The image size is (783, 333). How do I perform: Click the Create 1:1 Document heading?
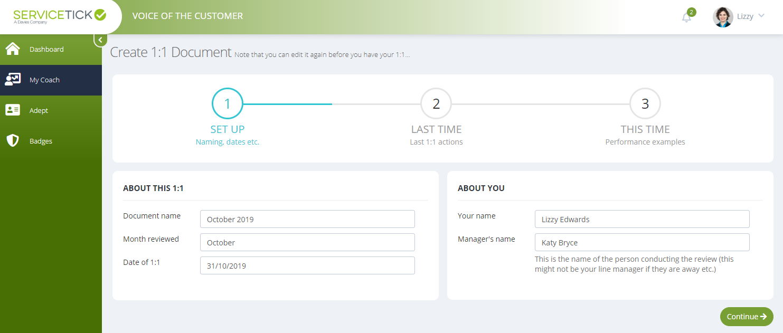point(171,52)
